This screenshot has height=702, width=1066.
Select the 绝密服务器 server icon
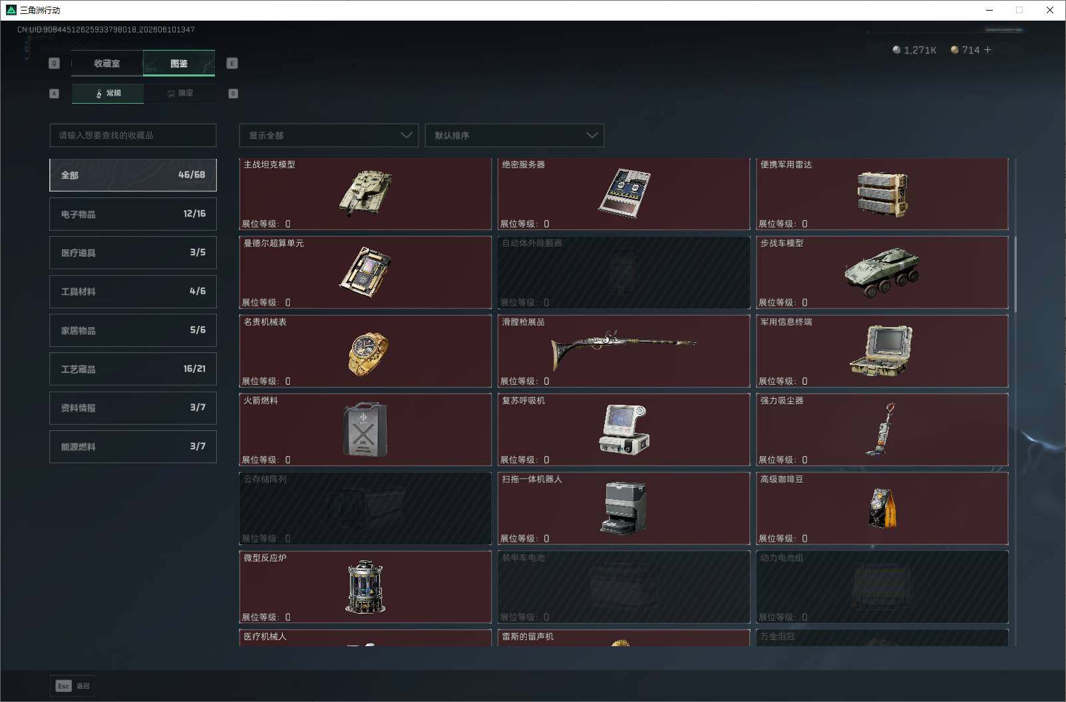point(624,193)
